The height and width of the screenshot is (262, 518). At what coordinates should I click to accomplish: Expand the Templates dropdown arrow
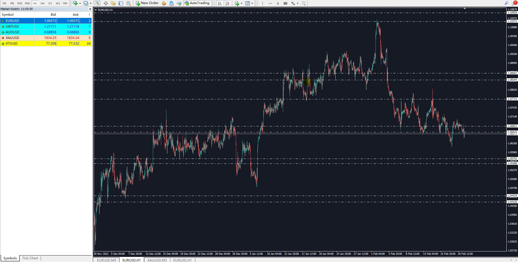(252, 3)
